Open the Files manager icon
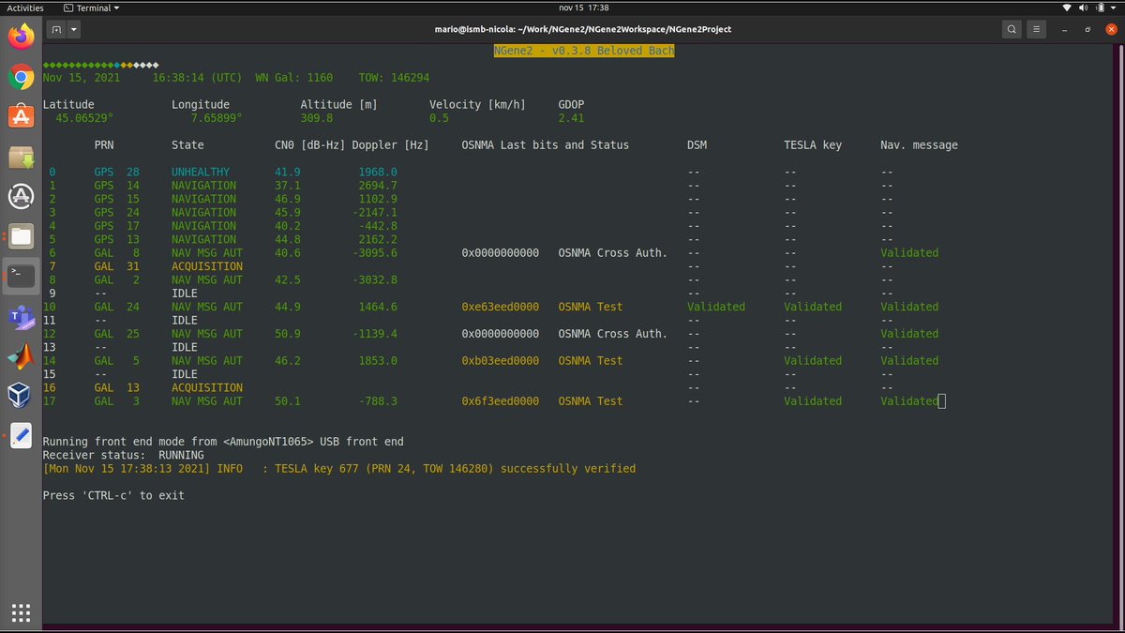 [22, 236]
